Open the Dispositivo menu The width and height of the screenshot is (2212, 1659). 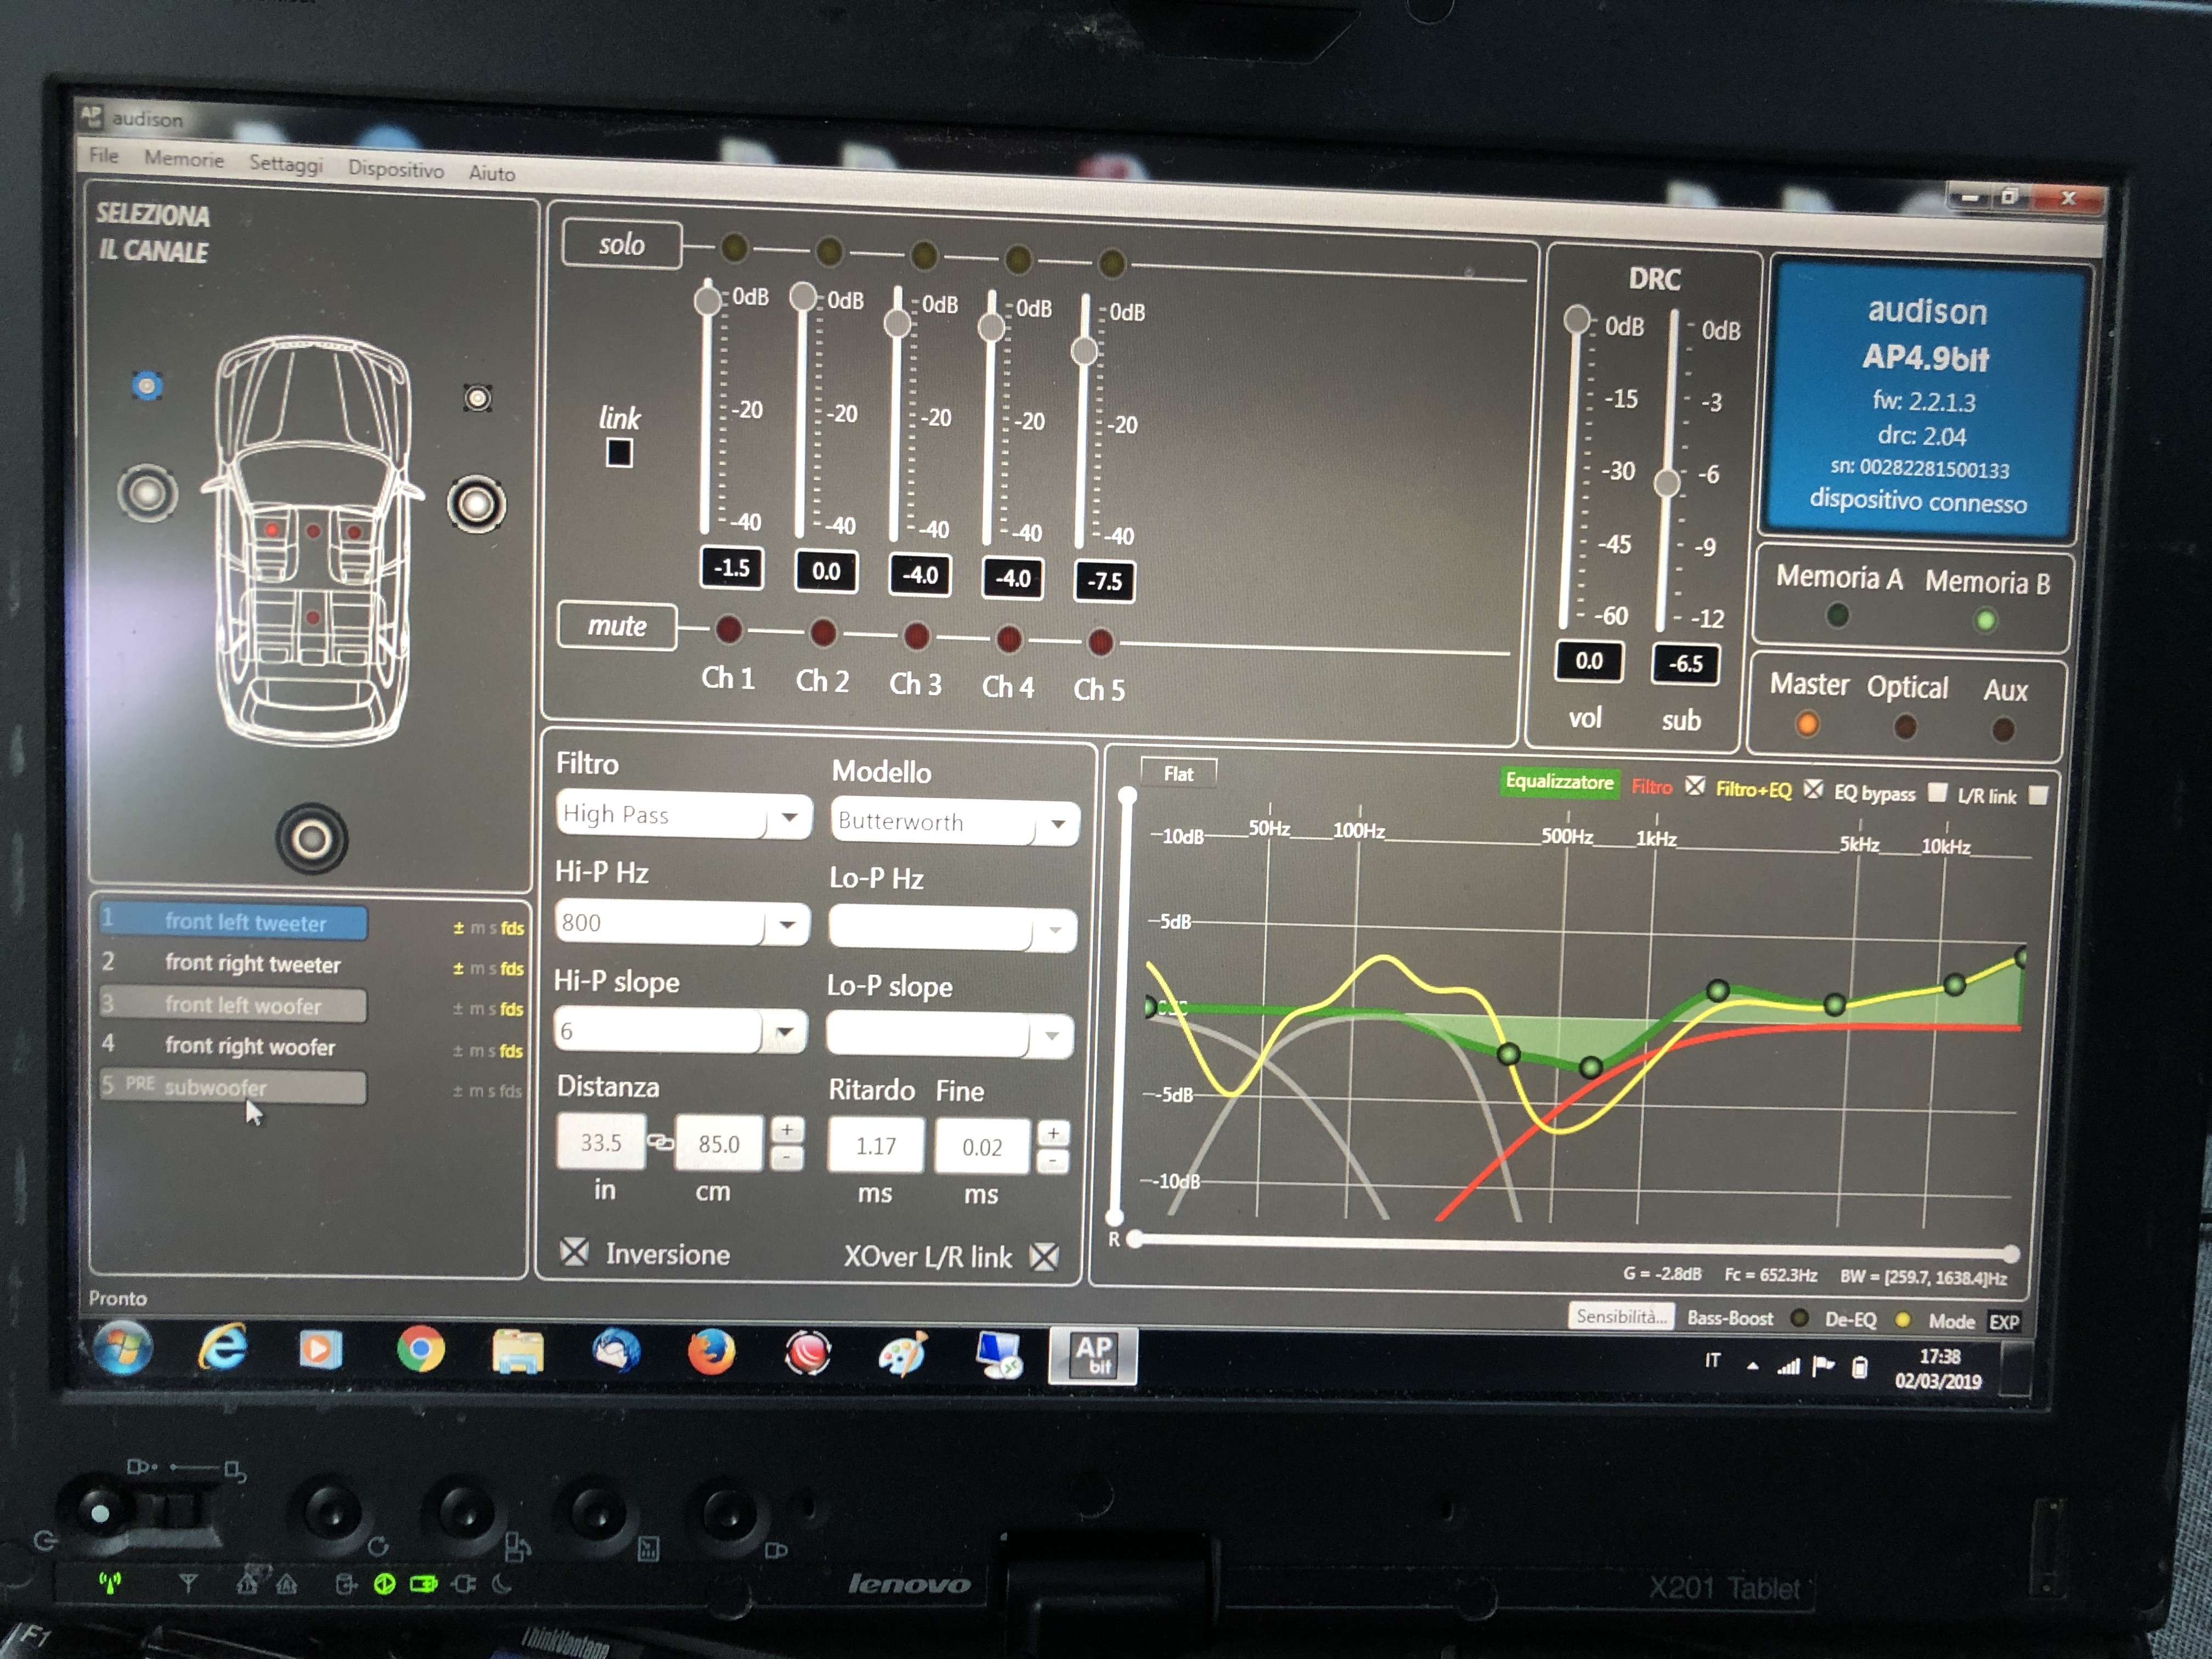point(396,169)
